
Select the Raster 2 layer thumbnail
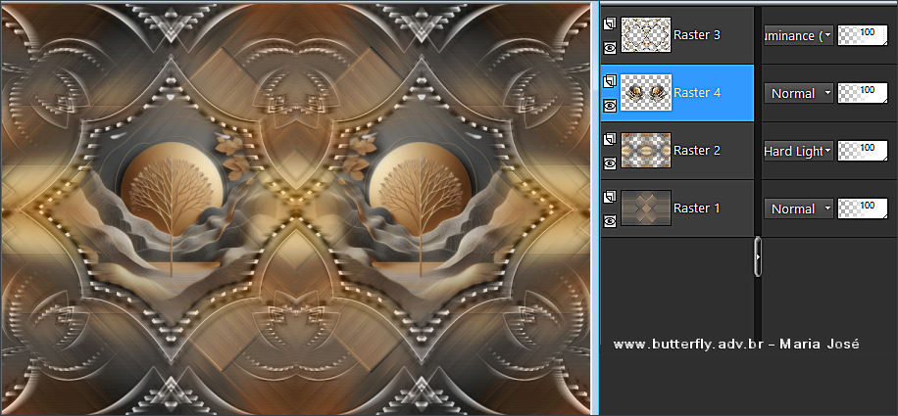646,151
